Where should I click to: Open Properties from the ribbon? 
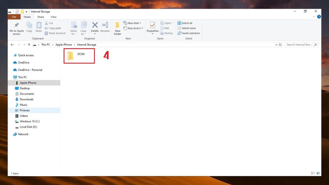click(x=153, y=28)
